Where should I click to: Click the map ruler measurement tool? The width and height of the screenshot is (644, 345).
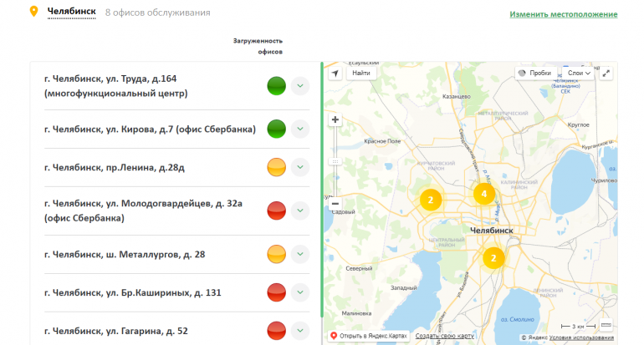coord(606,325)
